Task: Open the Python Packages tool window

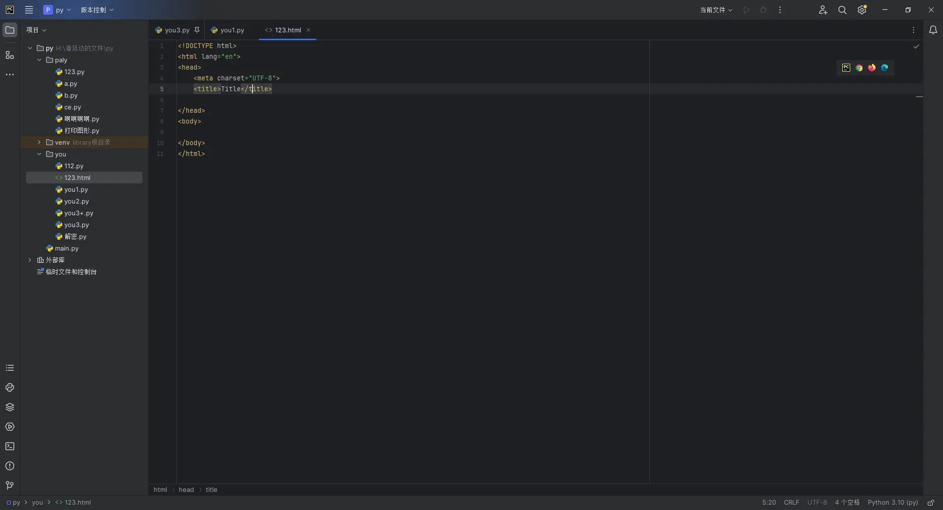Action: tap(10, 407)
